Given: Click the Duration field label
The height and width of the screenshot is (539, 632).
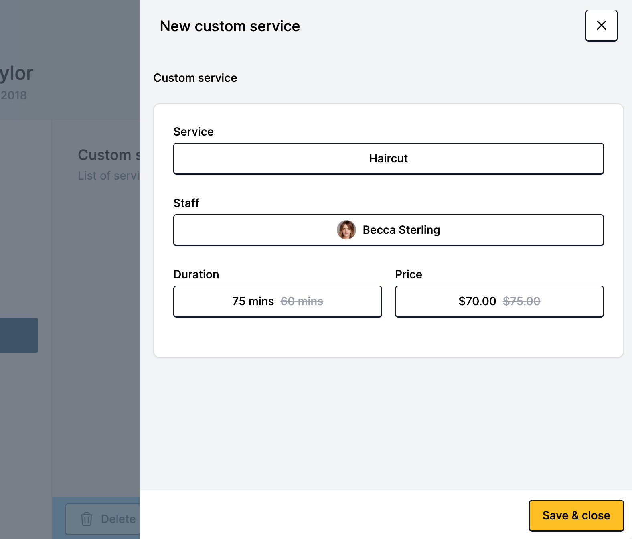Looking at the screenshot, I should [x=196, y=274].
